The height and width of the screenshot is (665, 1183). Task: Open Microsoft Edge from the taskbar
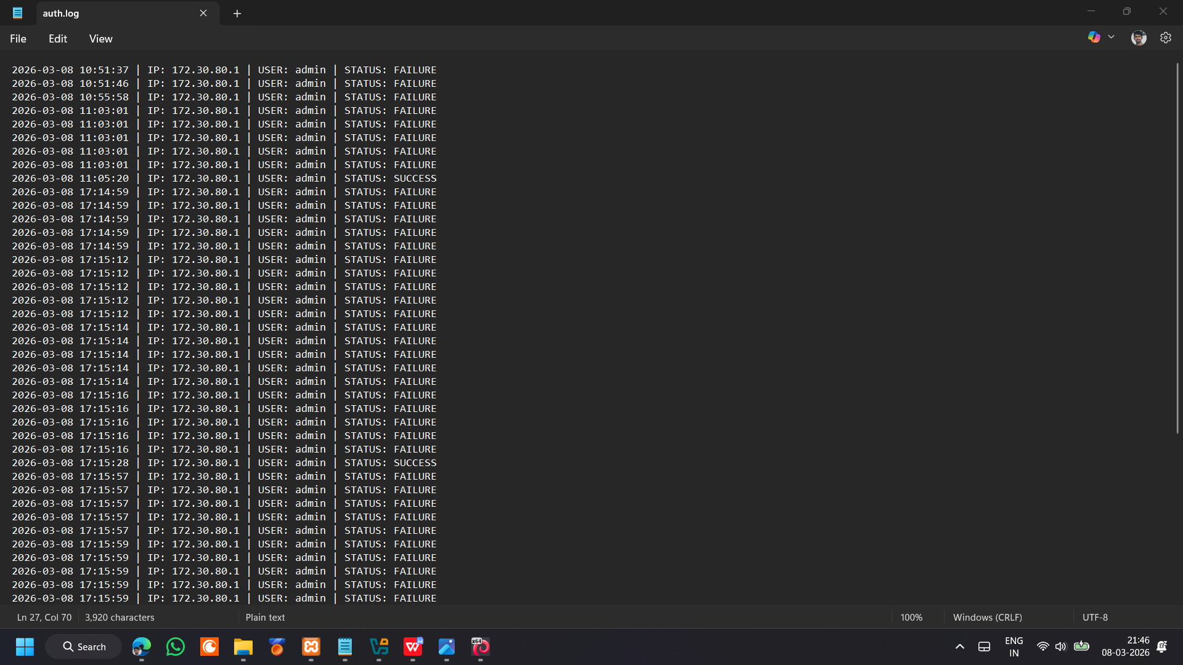click(141, 647)
